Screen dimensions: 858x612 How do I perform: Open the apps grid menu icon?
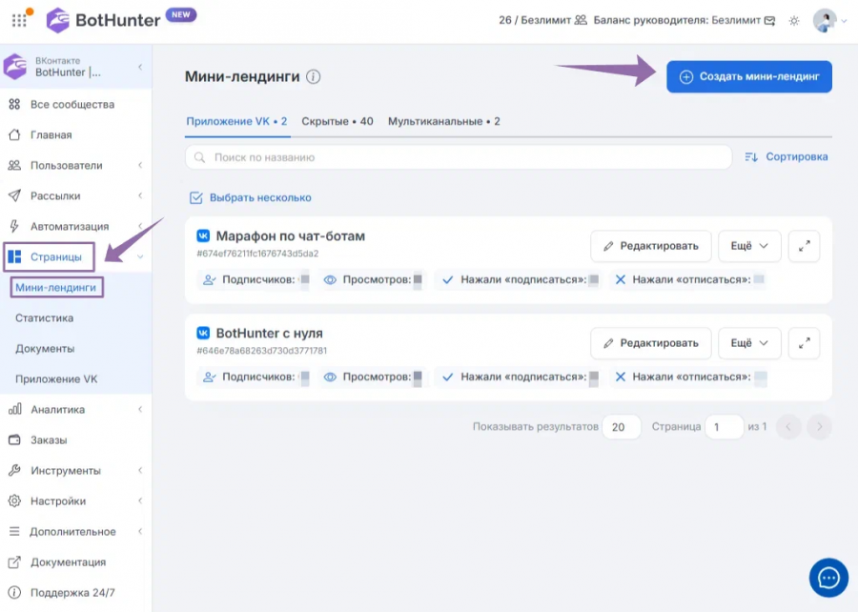click(19, 20)
